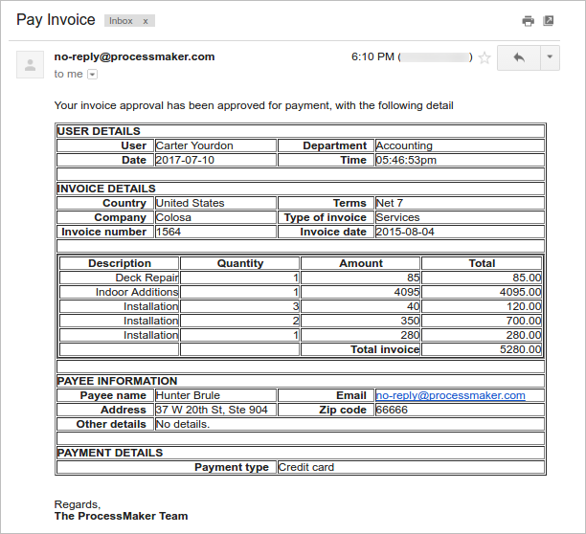Click the Inbox label tag
This screenshot has height=534, width=586.
click(122, 21)
